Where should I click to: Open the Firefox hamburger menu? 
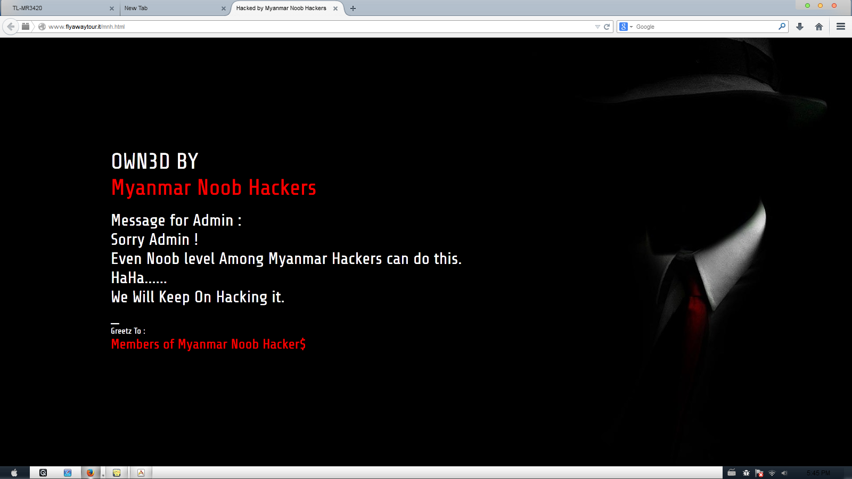(841, 27)
